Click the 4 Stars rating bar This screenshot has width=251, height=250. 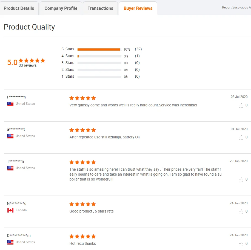point(99,56)
